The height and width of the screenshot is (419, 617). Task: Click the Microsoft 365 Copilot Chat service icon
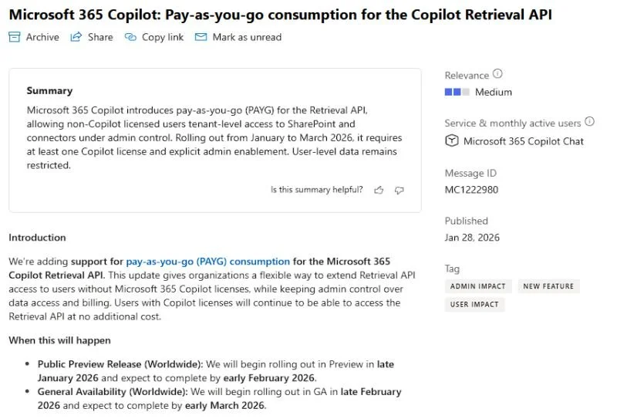[452, 141]
